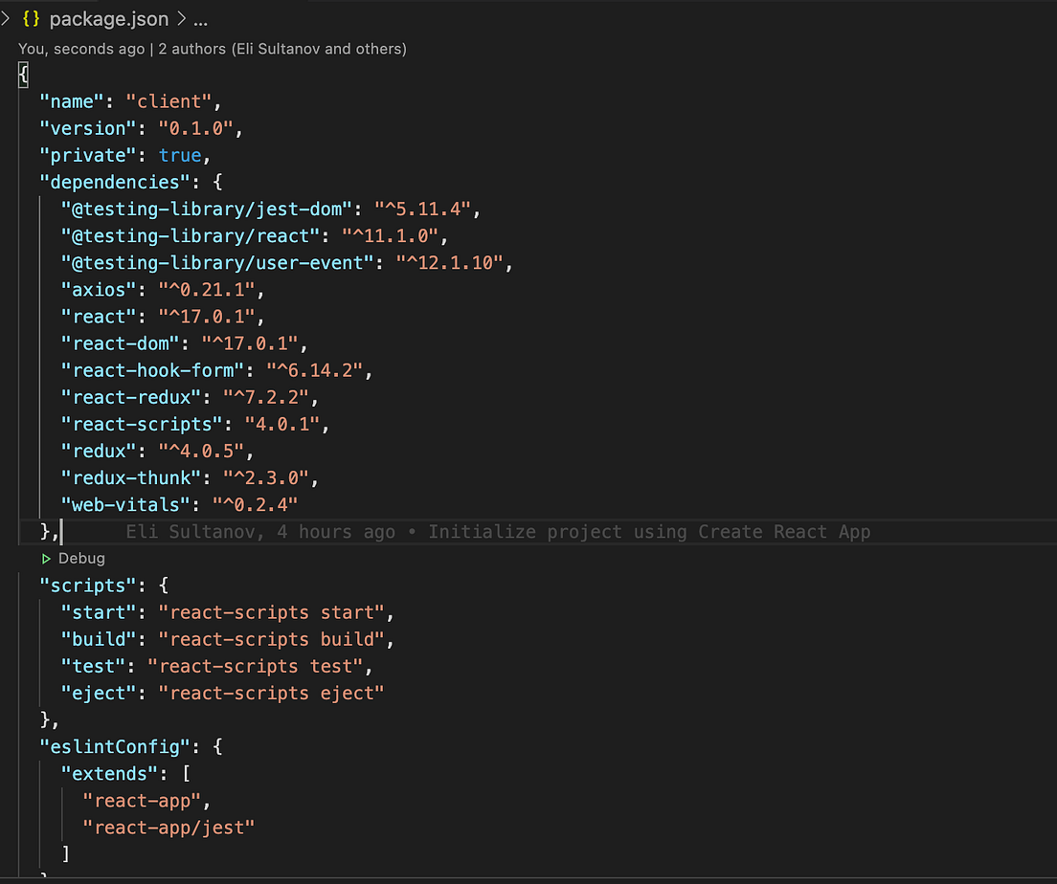Click the react-scripts dependency name
The width and height of the screenshot is (1057, 884).
[x=141, y=424]
